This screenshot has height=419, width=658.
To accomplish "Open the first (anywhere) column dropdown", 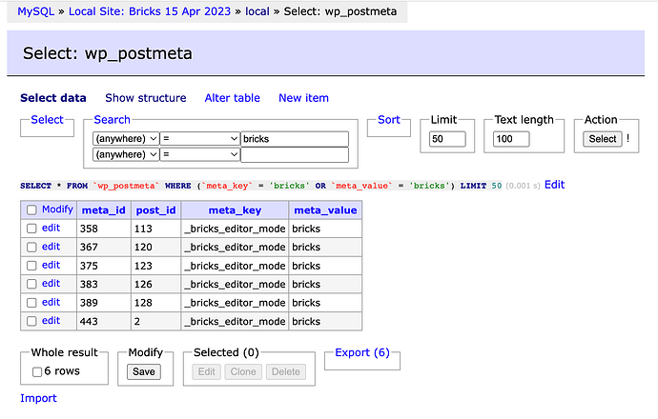I will pyautogui.click(x=126, y=139).
